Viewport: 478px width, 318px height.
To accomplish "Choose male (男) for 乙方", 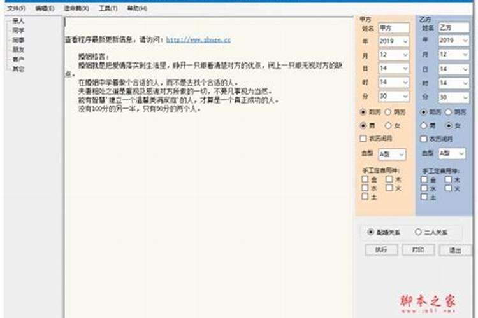I will [x=423, y=125].
